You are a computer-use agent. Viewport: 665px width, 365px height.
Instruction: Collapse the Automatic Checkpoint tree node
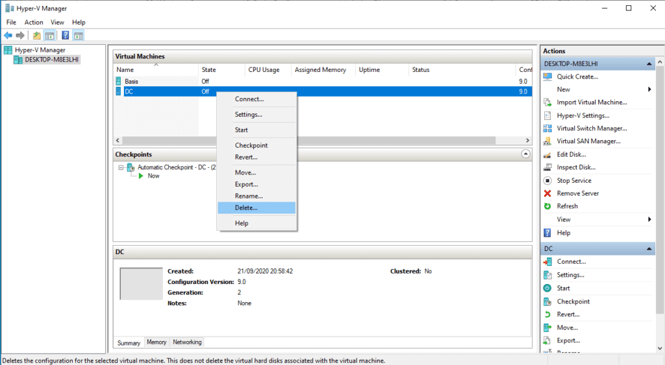tap(121, 168)
